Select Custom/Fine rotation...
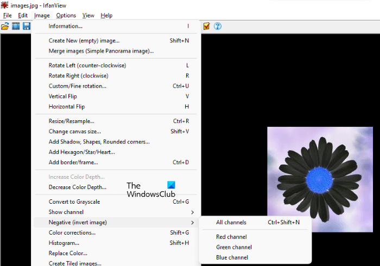The height and width of the screenshot is (266, 380). coord(116,86)
